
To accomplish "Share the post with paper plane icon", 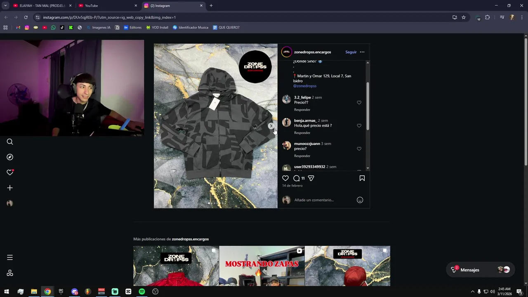I will coord(311,178).
